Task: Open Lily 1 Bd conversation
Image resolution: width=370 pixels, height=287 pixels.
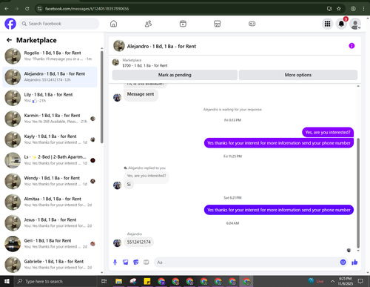Action: click(50, 98)
